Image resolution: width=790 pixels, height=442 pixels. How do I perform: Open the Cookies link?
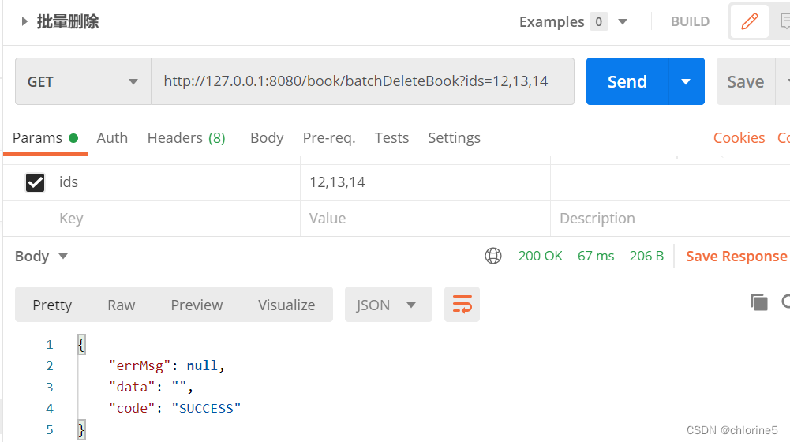click(739, 137)
